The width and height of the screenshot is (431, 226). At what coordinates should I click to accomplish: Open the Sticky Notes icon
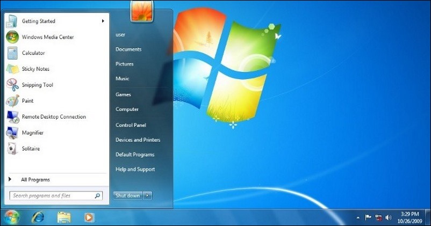pyautogui.click(x=12, y=69)
